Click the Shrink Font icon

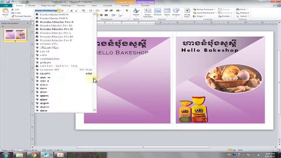coord(76,11)
